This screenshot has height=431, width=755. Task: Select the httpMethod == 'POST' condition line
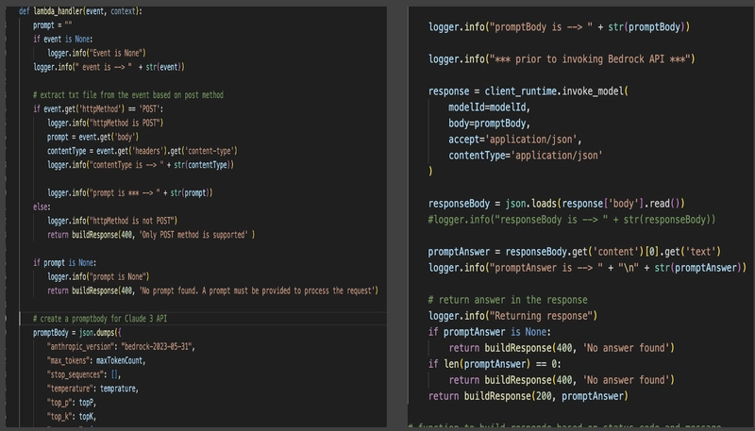[98, 108]
